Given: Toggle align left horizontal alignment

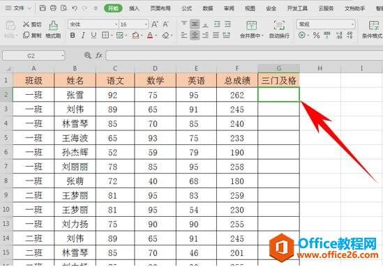Looking at the screenshot, I should pos(184,35).
